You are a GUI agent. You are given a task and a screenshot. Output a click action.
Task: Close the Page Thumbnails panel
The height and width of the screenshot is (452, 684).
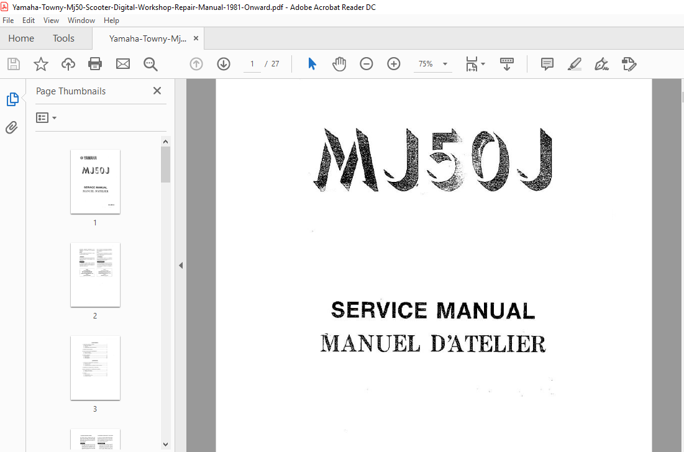coord(157,91)
